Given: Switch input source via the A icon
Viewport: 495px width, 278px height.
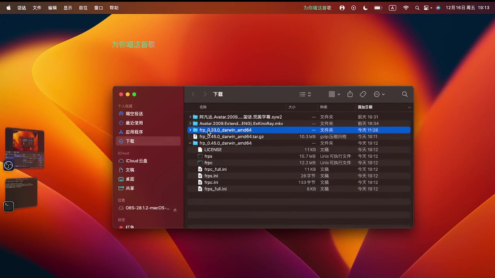Looking at the screenshot, I should pos(393,8).
